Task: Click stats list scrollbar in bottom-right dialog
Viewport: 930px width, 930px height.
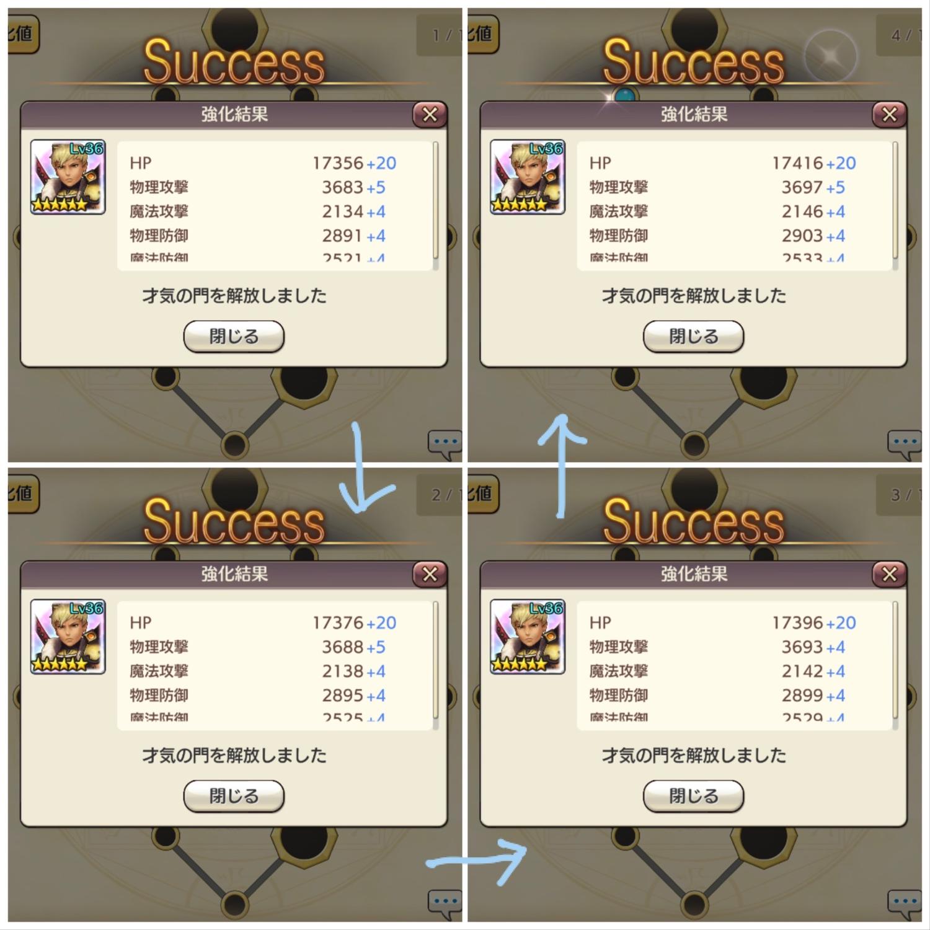Action: point(895,665)
